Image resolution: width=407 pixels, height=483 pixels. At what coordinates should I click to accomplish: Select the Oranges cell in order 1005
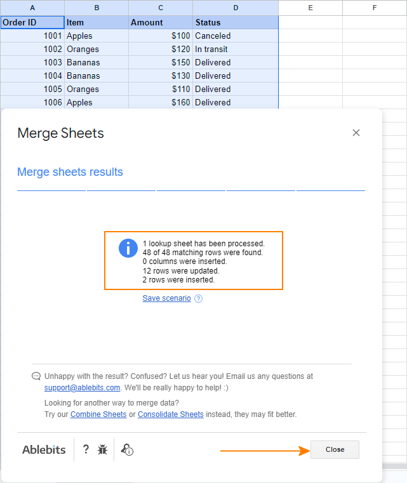(97, 89)
